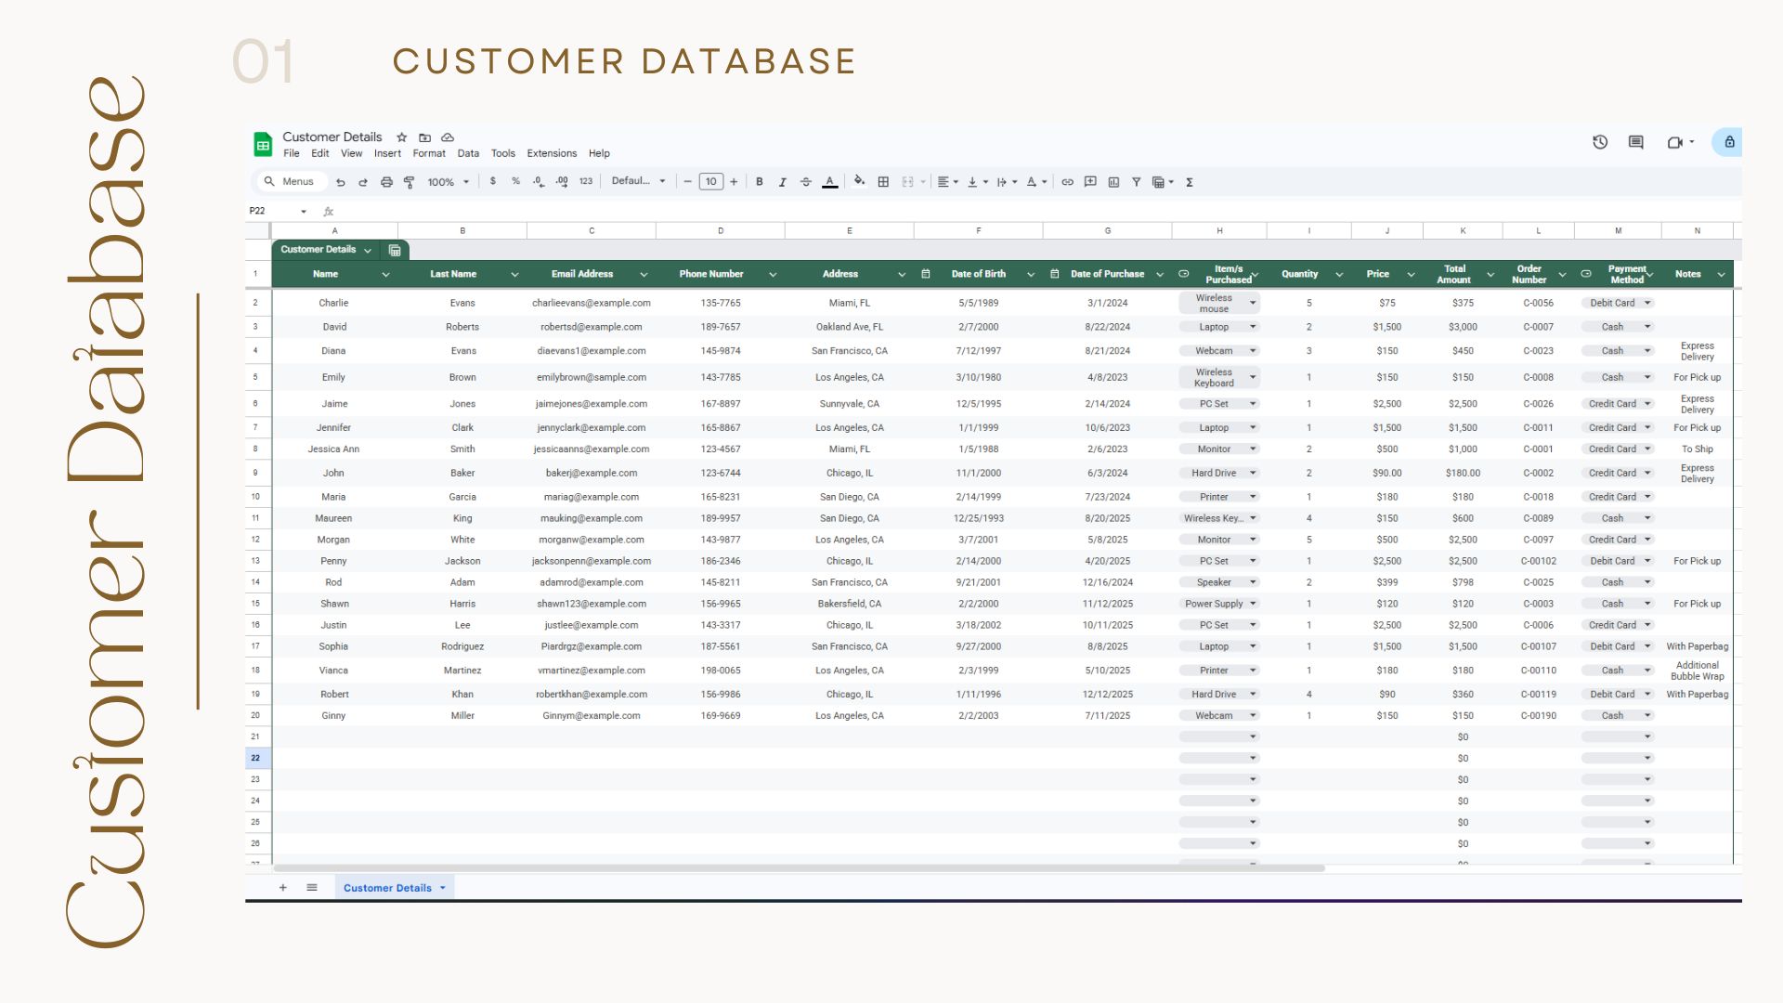
Task: Open Payment Method dropdown for Charlie row
Action: (x=1647, y=303)
